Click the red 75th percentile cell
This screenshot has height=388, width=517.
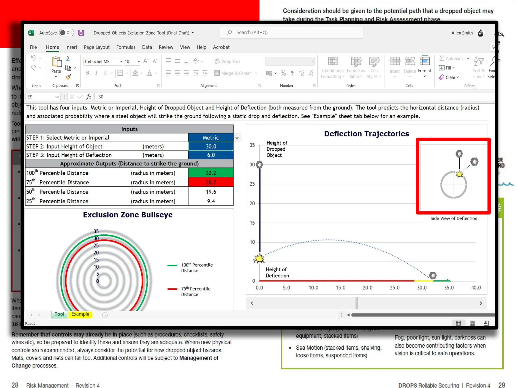click(211, 182)
